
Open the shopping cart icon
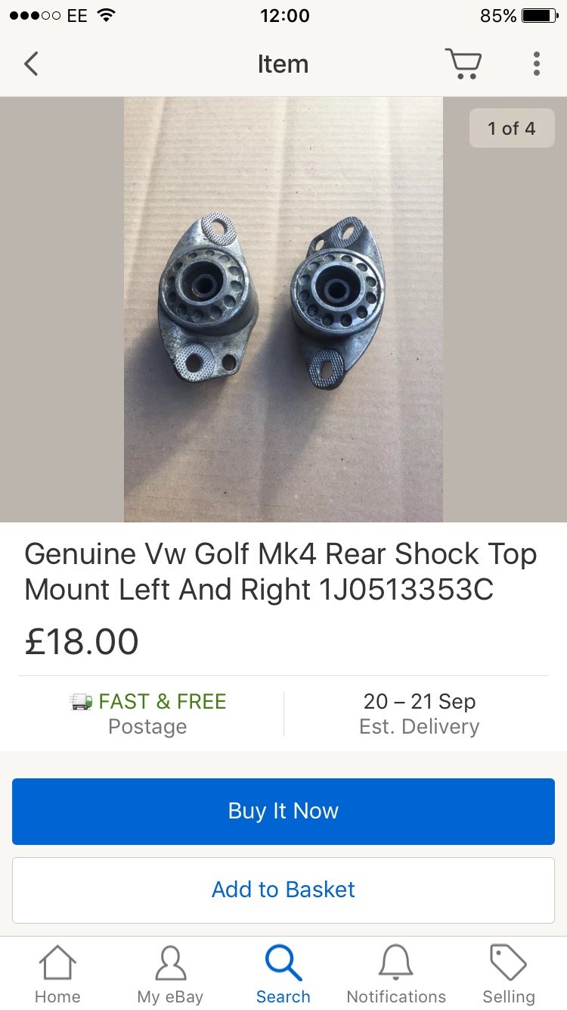coord(463,64)
